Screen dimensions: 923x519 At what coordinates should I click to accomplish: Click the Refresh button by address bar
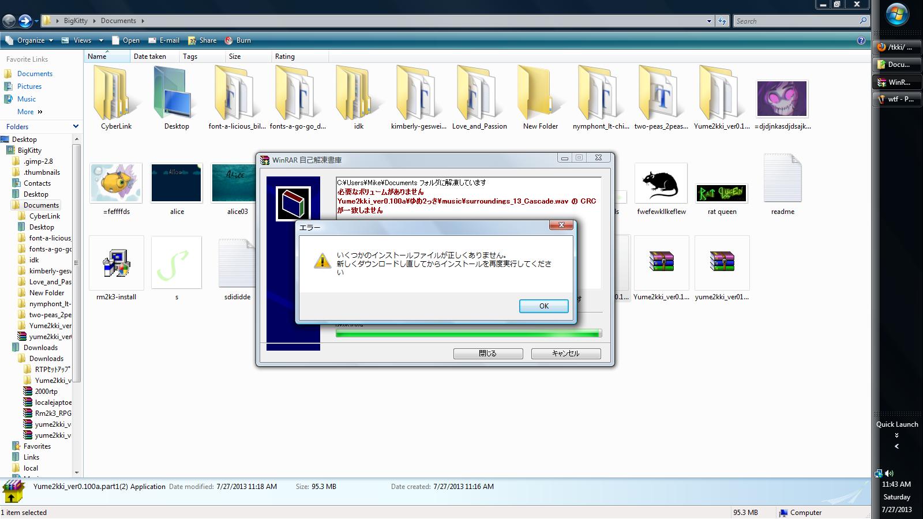722,21
